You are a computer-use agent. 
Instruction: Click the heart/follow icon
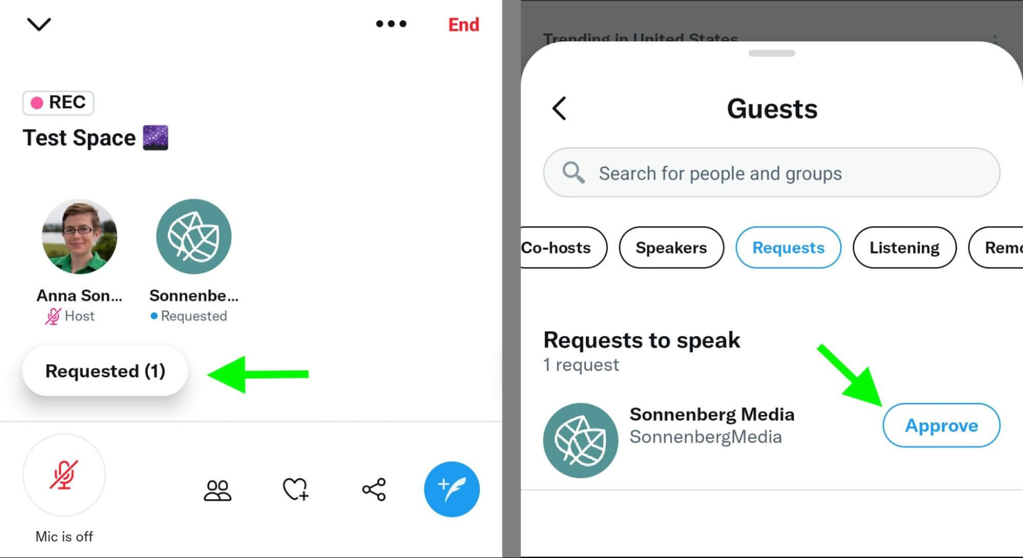coord(297,488)
